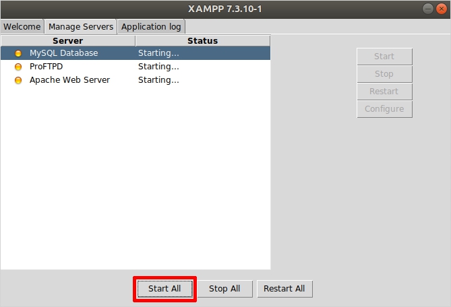Viewport: 451px width, 307px height.
Task: Click the Stop button in side panel
Action: [x=384, y=74]
